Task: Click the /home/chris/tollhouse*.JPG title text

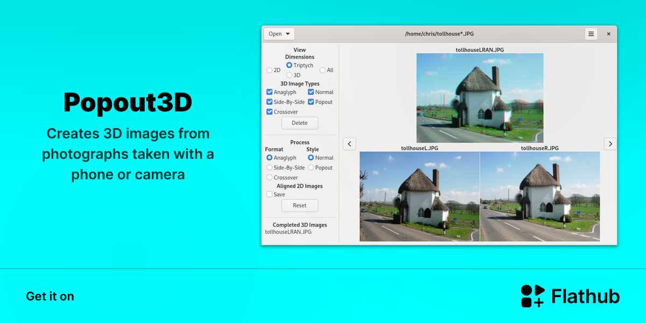Action: coord(439,34)
